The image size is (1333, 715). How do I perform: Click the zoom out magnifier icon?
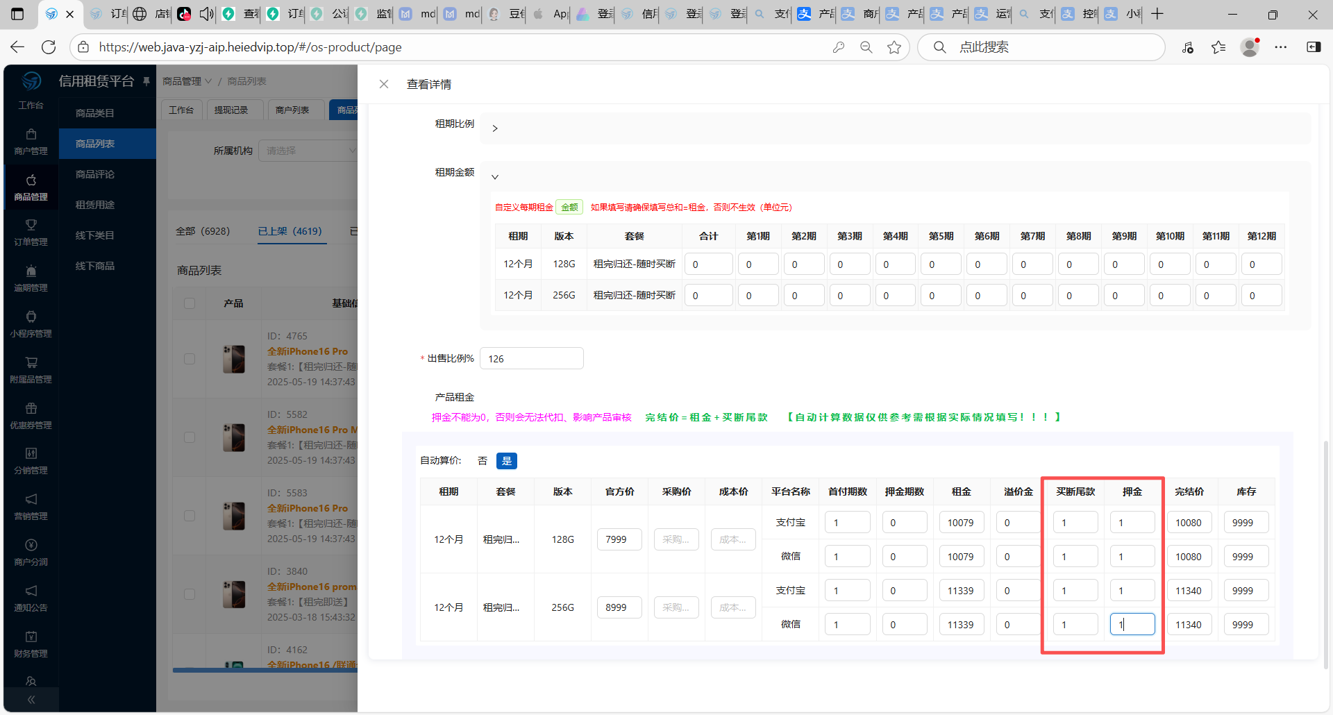[866, 47]
